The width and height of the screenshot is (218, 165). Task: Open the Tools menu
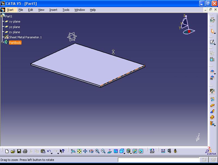click(66, 10)
